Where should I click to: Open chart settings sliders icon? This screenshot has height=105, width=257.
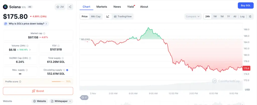coord(250,17)
